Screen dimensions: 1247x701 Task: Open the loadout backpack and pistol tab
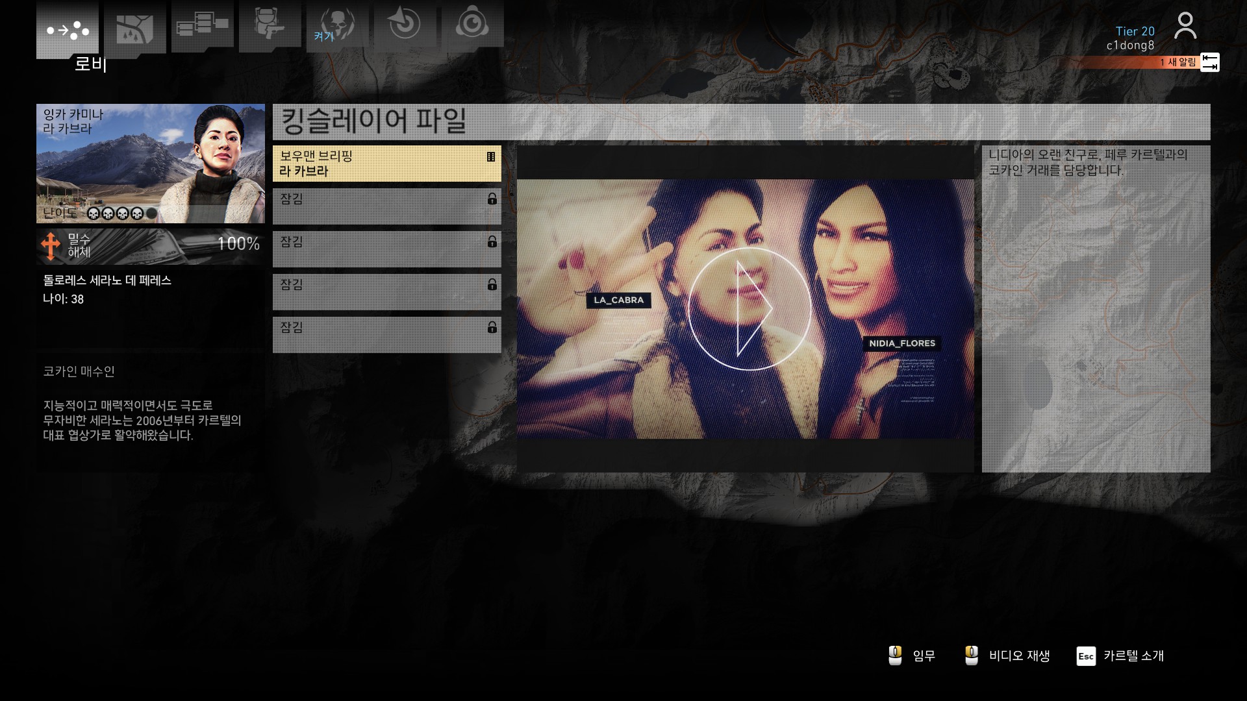(270, 26)
